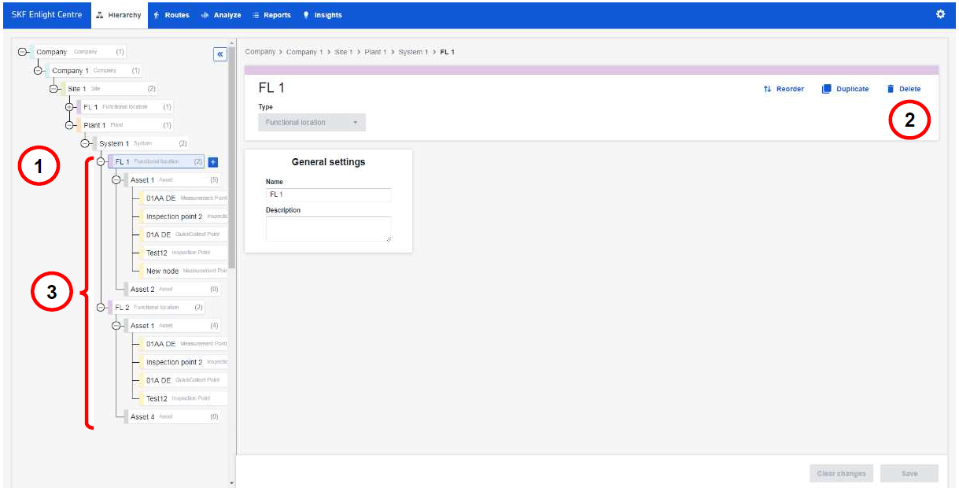Collapse Asset 1 with five children
This screenshot has height=495, width=959.
(x=116, y=180)
